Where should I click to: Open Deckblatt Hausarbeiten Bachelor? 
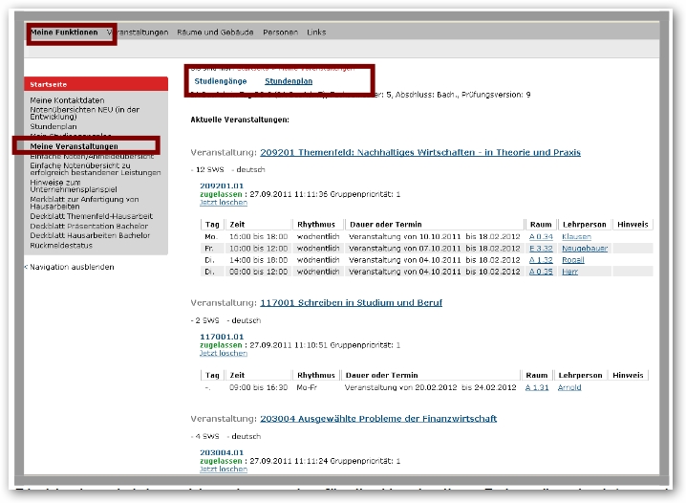click(x=90, y=235)
